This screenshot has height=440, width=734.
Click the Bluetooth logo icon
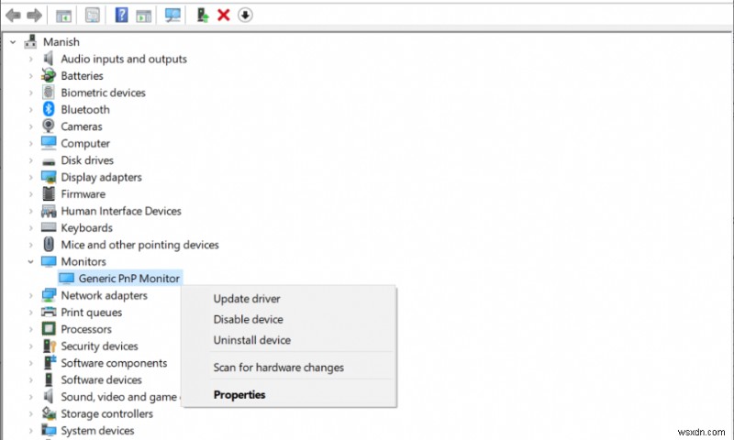[x=49, y=109]
